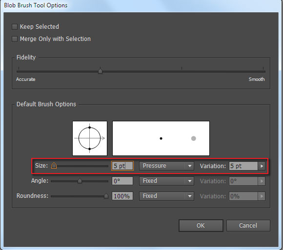This screenshot has height=250, width=283.
Task: Click the brush angle circle preview
Action: tap(90, 138)
